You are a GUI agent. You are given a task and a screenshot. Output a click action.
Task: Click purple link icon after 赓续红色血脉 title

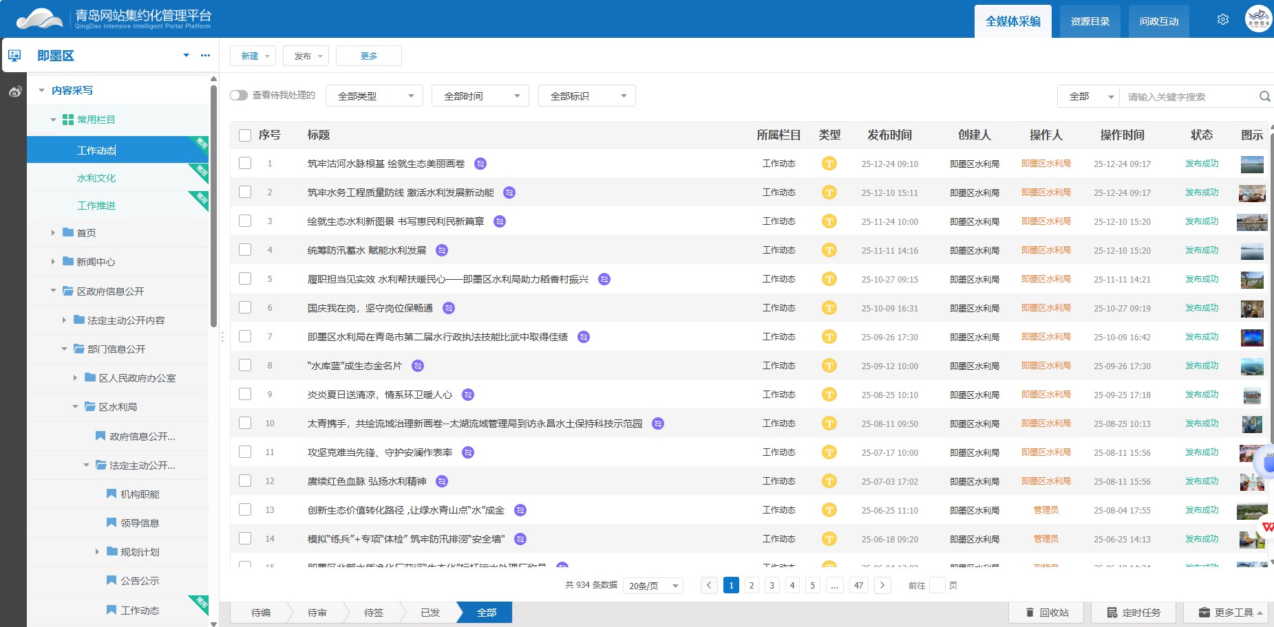[x=442, y=481]
